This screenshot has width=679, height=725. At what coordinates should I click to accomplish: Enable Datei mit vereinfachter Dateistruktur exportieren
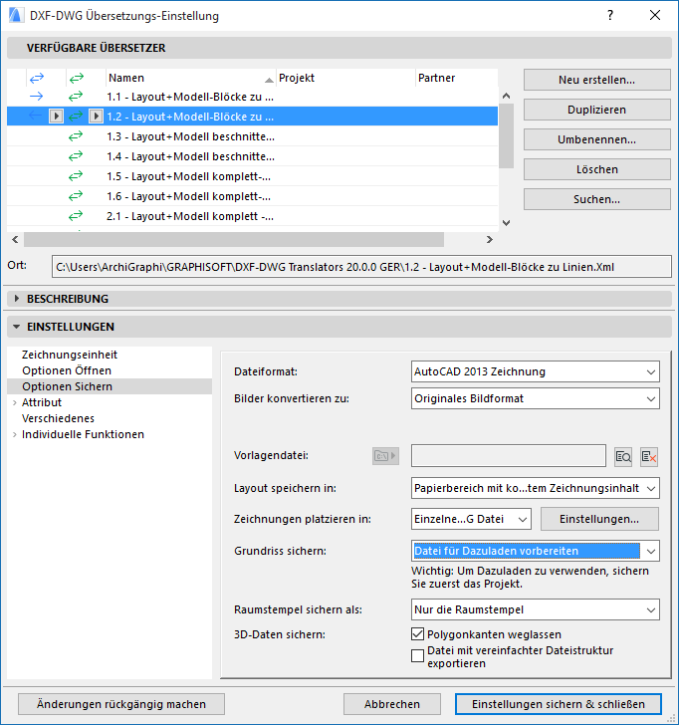point(417,655)
